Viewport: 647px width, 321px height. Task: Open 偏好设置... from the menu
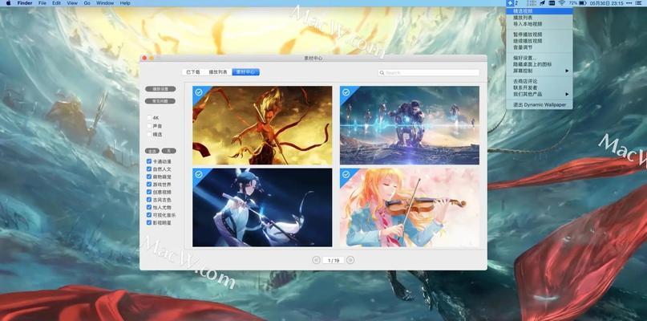click(540, 58)
